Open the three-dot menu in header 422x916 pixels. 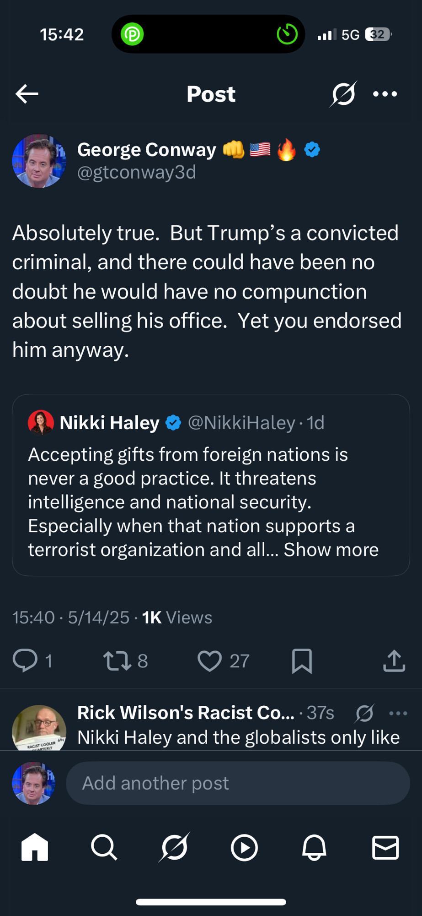click(x=385, y=94)
